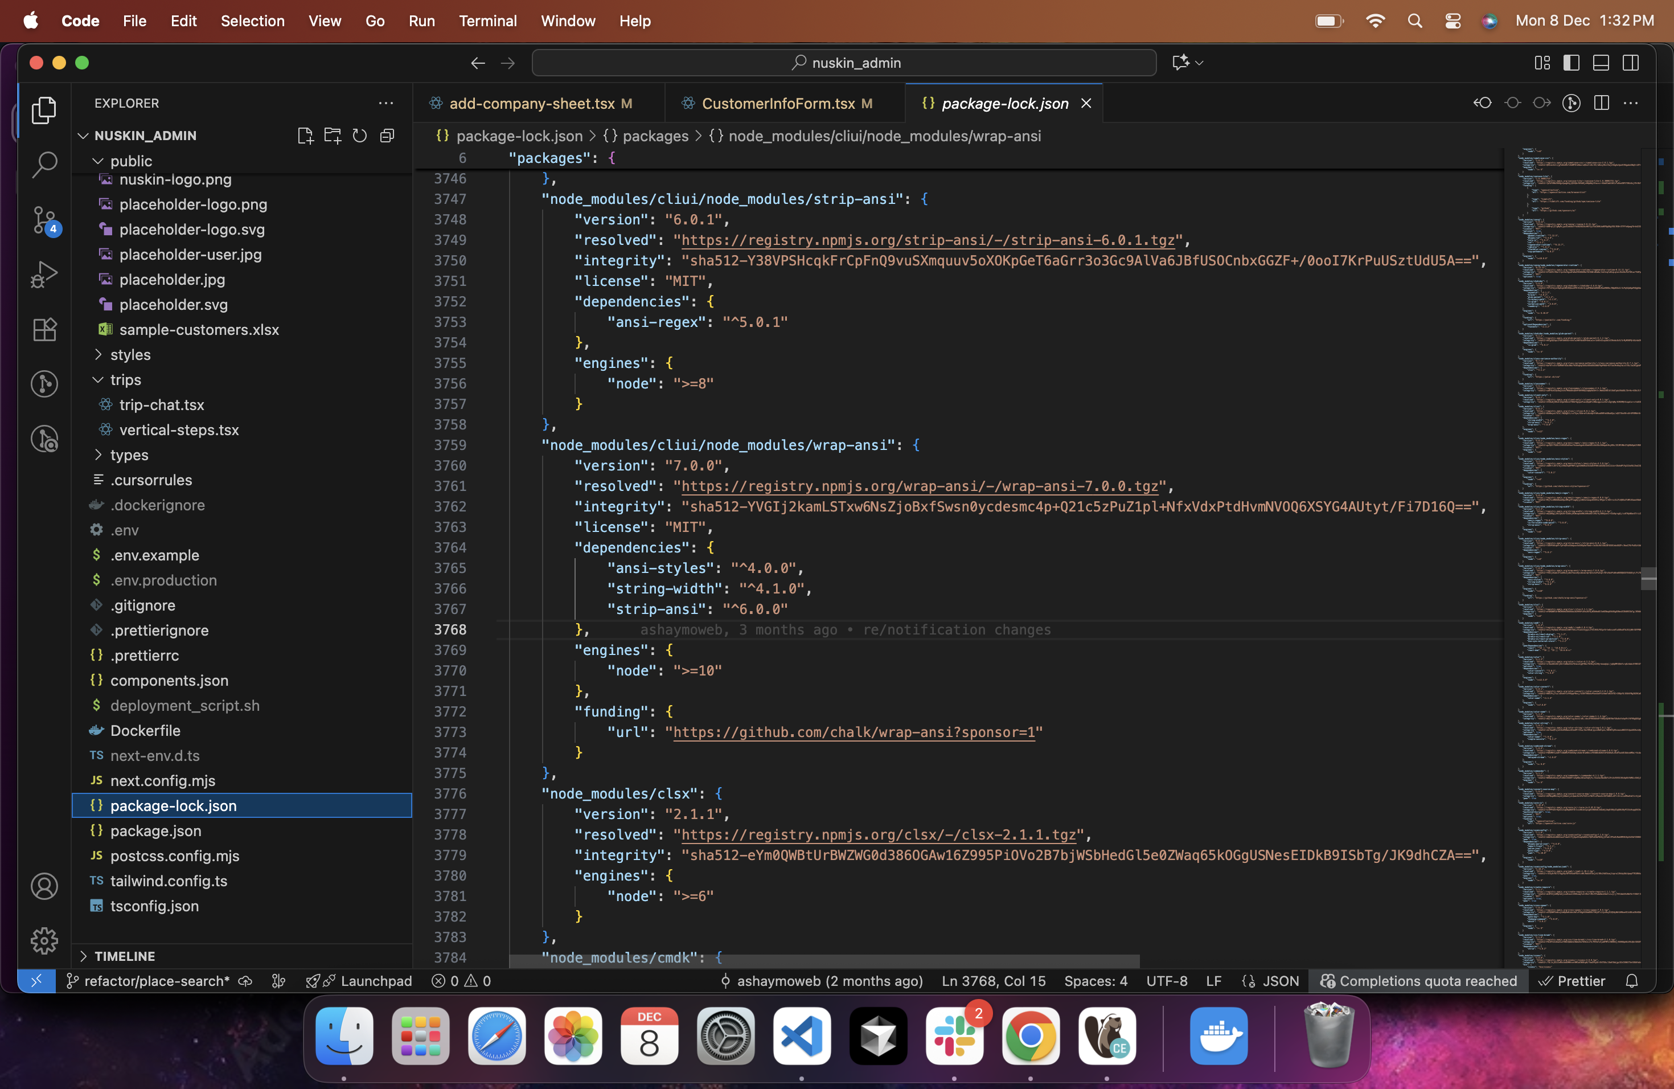Open the wrap-ansi registry URL link

(x=920, y=486)
